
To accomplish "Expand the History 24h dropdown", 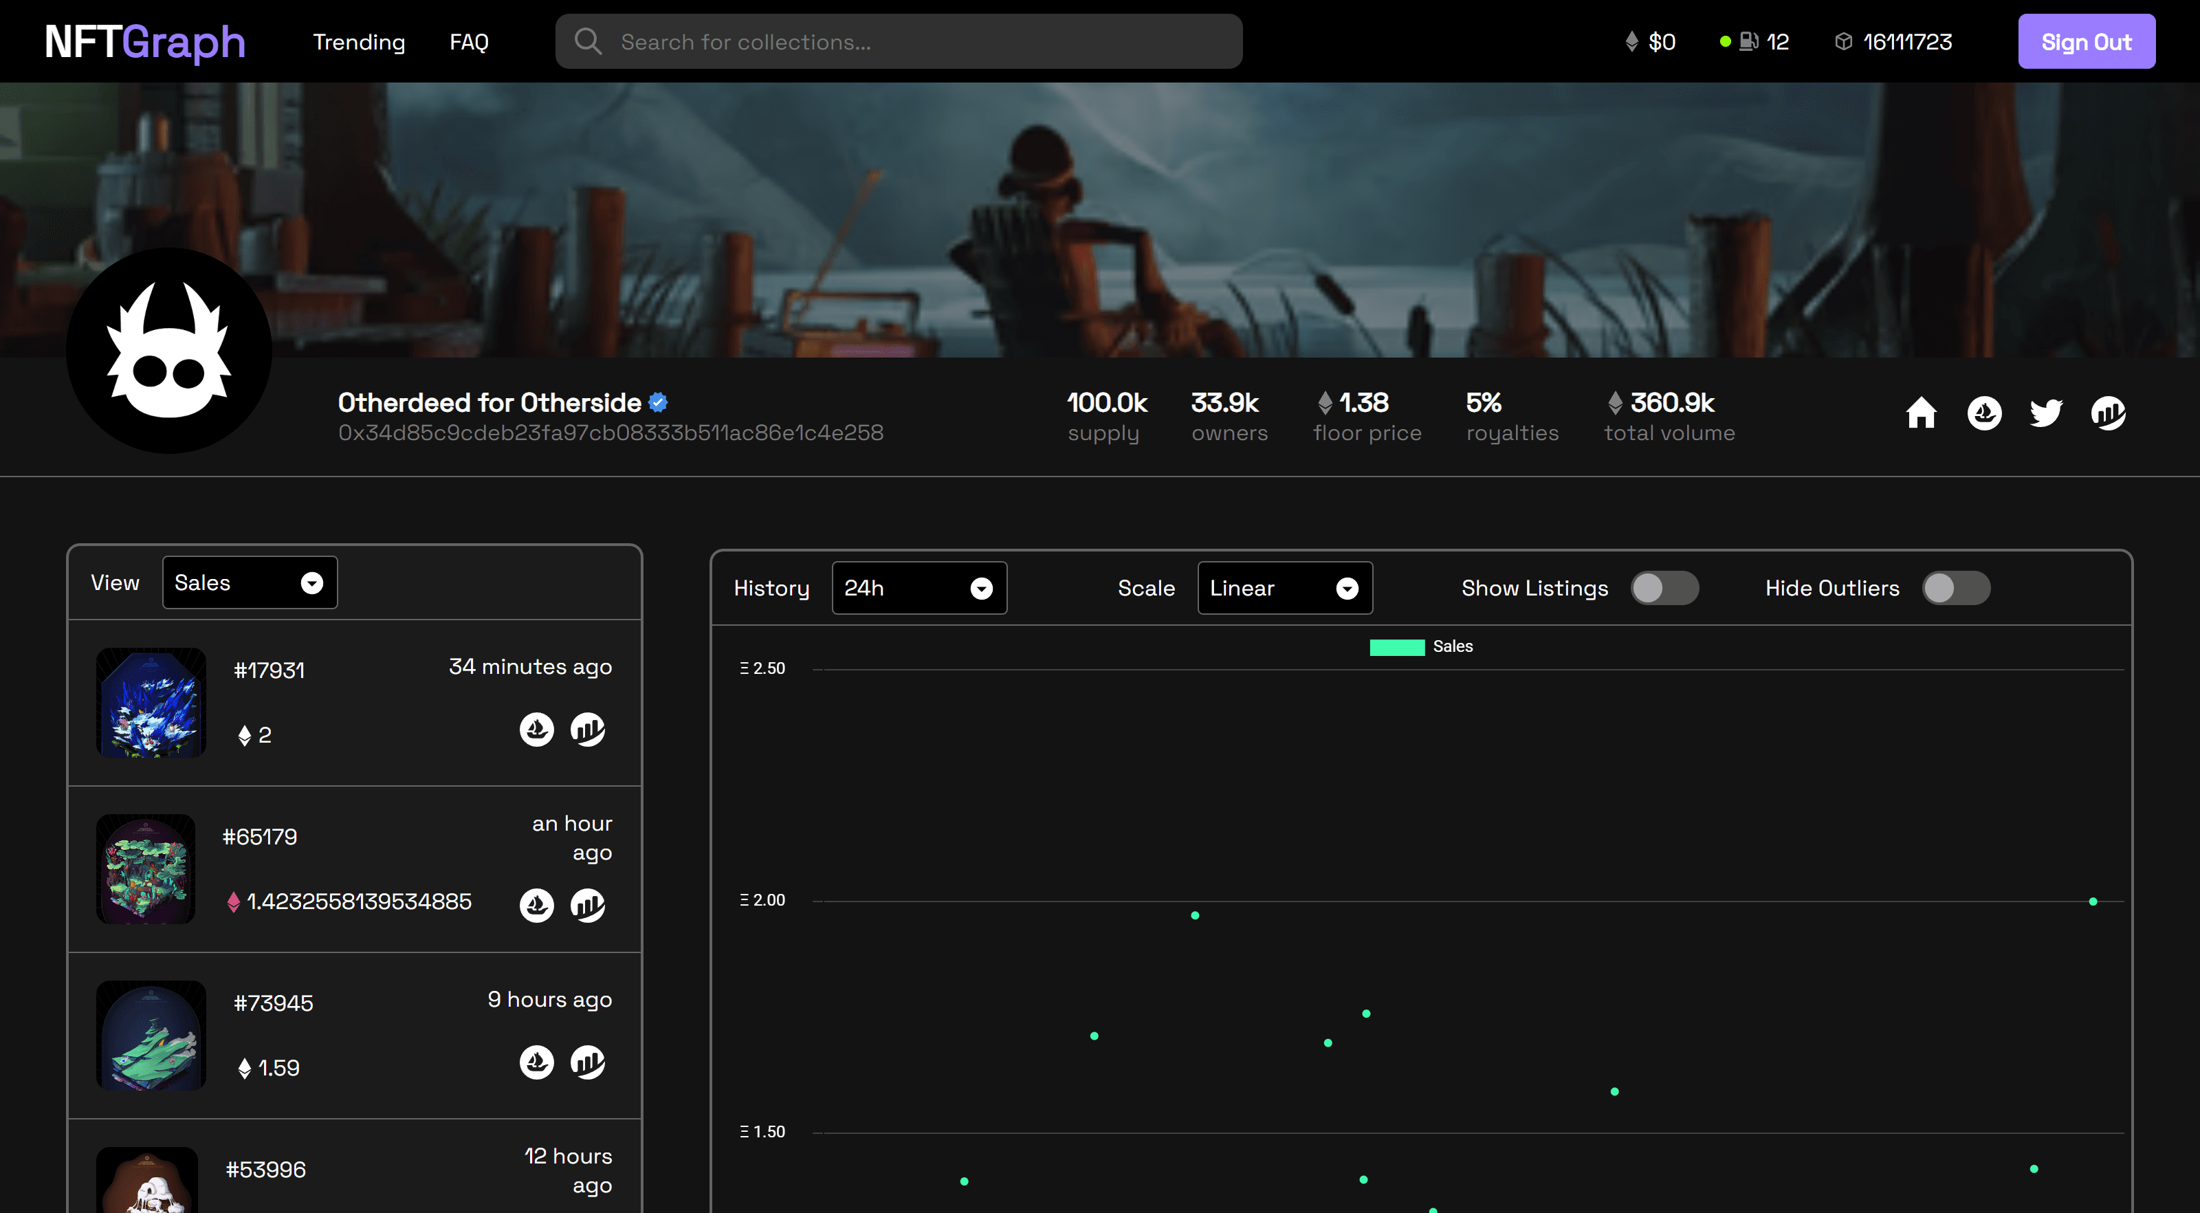I will tap(919, 588).
